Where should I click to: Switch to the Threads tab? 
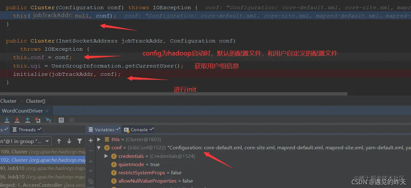point(27,130)
